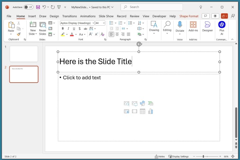240x160 pixels.
Task: Select the slide 1 thumbnail
Action: (24, 54)
